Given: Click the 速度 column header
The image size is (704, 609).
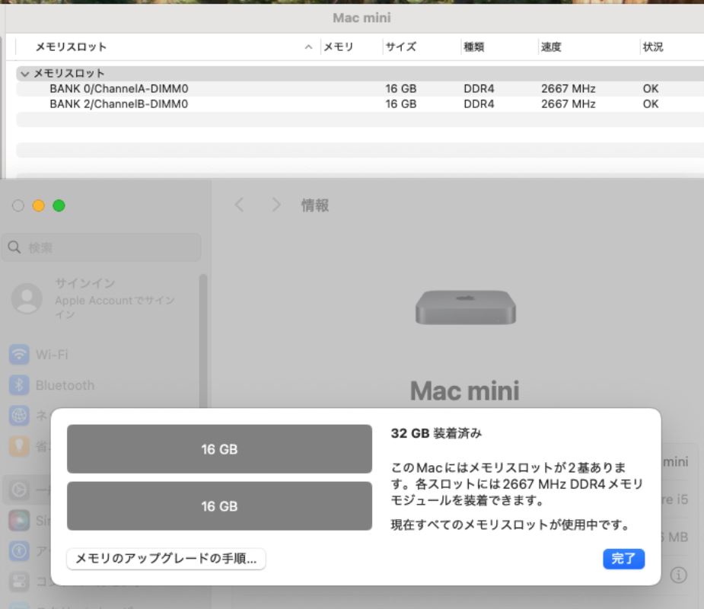Looking at the screenshot, I should click(x=551, y=46).
